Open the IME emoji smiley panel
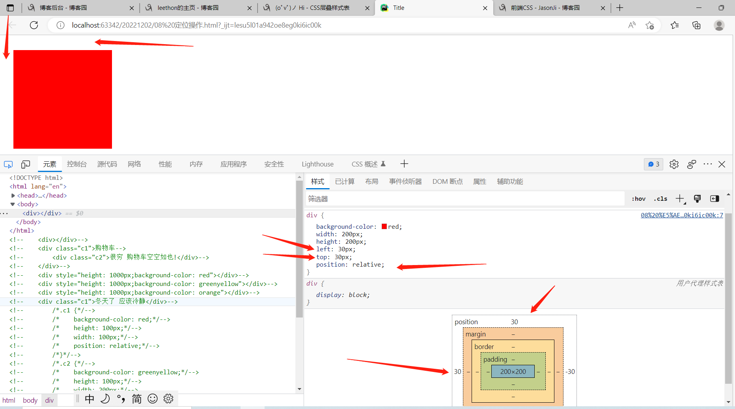 (x=153, y=399)
